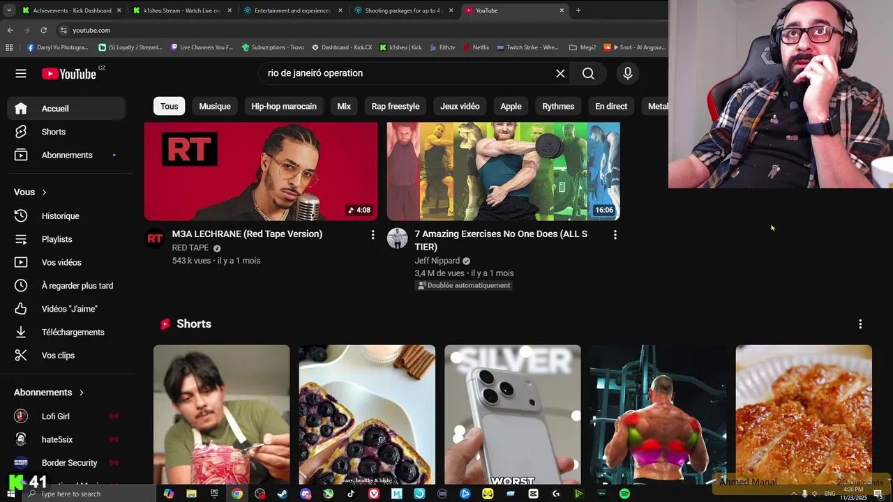
Task: Open Epic Games Launcher from taskbar
Action: pyautogui.click(x=214, y=494)
